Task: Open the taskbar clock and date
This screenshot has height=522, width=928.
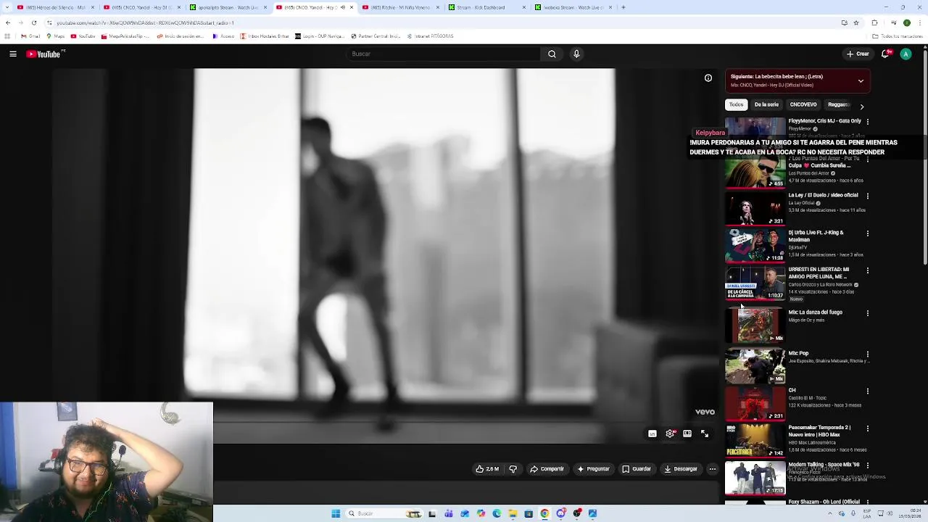Action: 909,513
